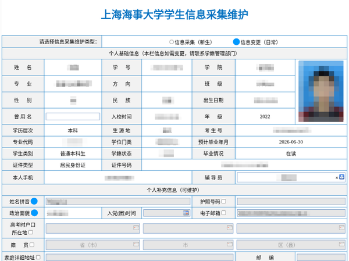Image resolution: width=349 pixels, height=261 pixels.
Task: Toggle the blue 姓名拼音 edit marker
Action: [x=34, y=202]
